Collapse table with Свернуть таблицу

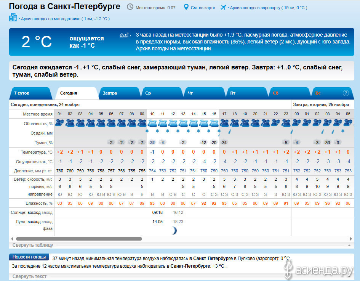coord(33,245)
